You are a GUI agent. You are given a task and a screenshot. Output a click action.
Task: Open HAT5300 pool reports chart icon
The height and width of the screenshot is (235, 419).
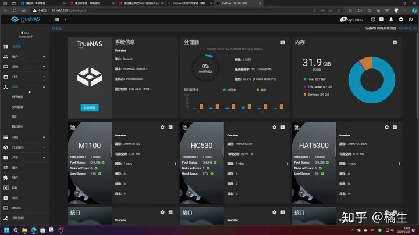tap(395, 127)
